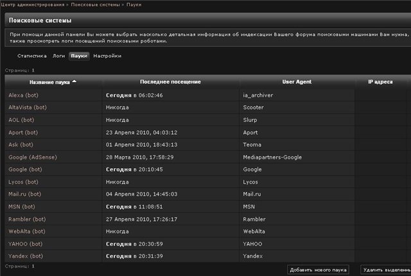Click the Teoma user agent cell
This screenshot has height=276, width=411.
(297, 144)
